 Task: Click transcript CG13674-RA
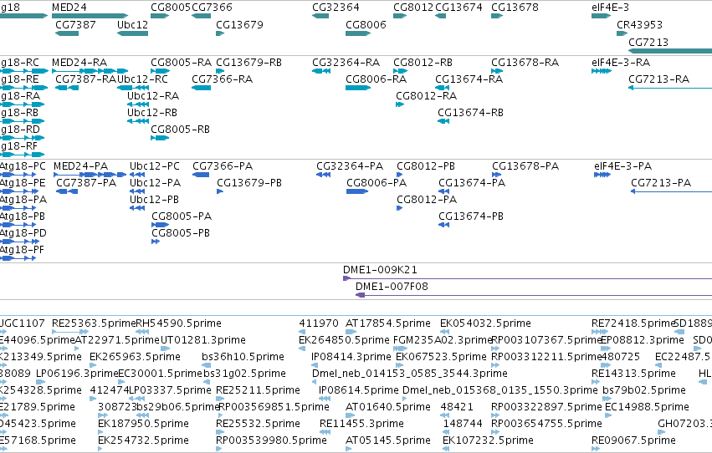(x=443, y=88)
